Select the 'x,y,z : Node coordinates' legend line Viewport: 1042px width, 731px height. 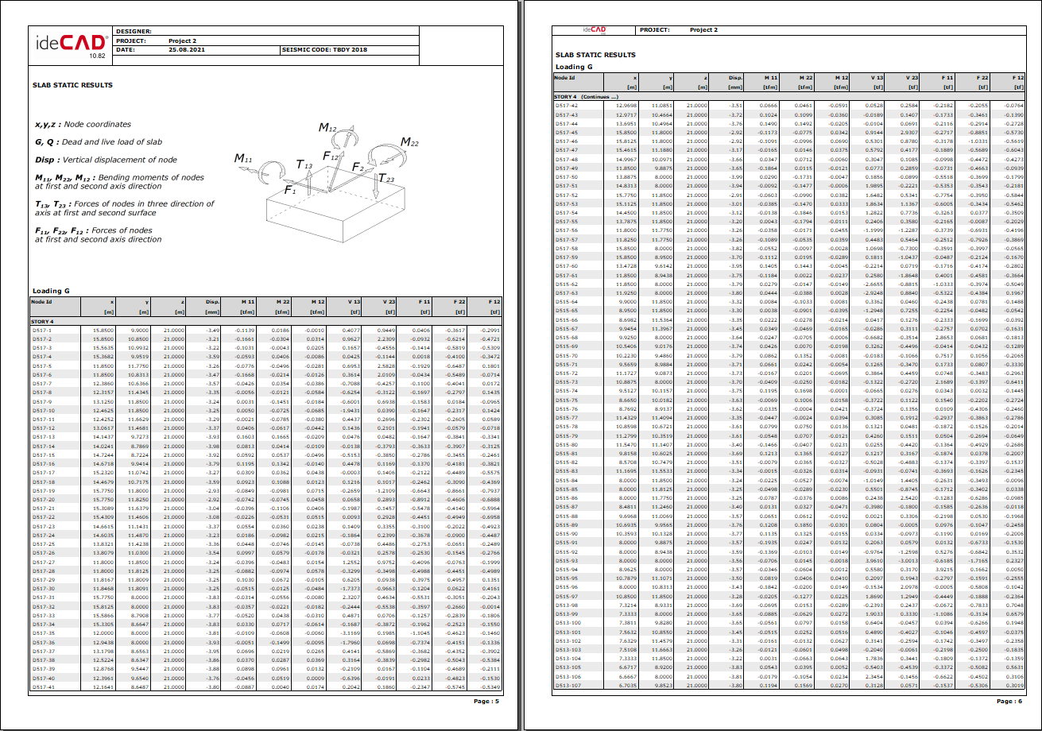click(83, 125)
